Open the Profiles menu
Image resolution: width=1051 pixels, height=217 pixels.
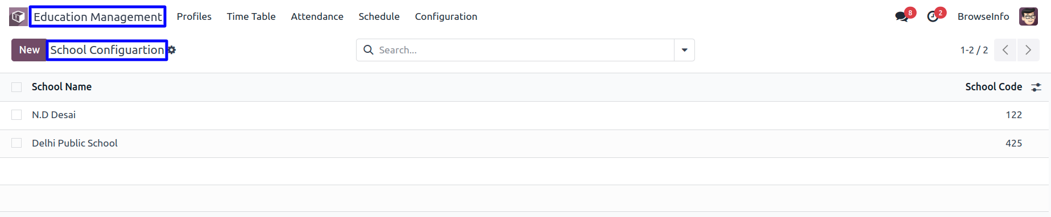[194, 16]
